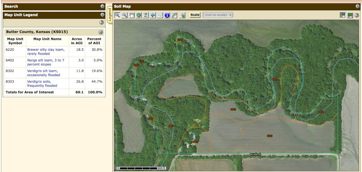Go back to previous map extent

pos(153,15)
